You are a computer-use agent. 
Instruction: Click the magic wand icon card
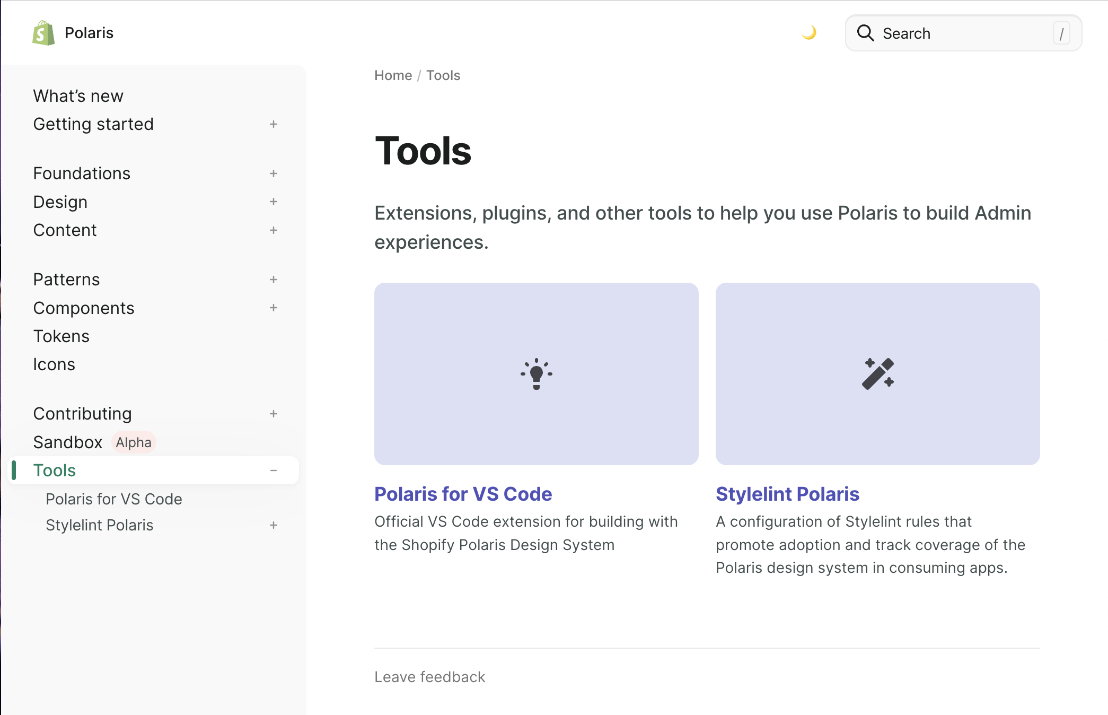877,373
